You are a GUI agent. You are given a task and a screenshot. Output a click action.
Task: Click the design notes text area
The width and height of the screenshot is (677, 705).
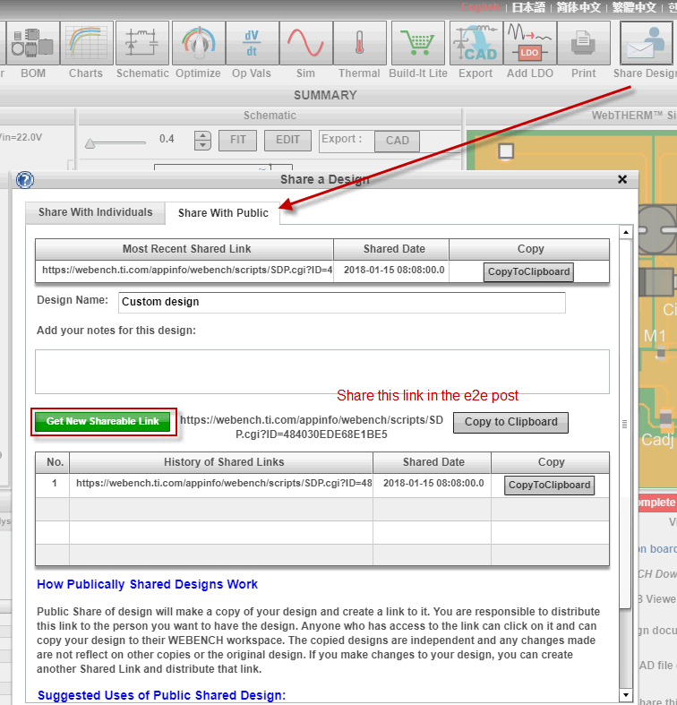(x=322, y=372)
